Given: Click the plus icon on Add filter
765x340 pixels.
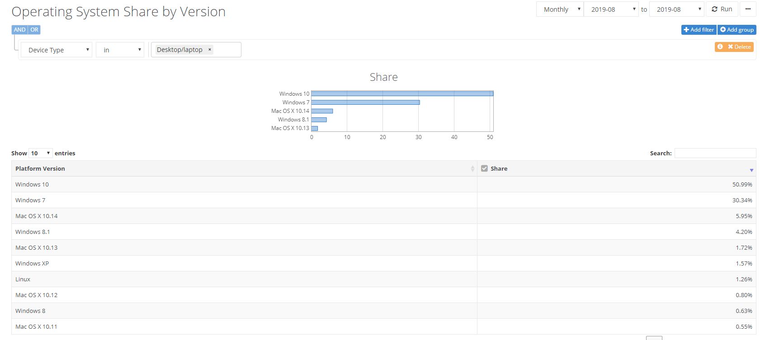Looking at the screenshot, I should coord(686,30).
